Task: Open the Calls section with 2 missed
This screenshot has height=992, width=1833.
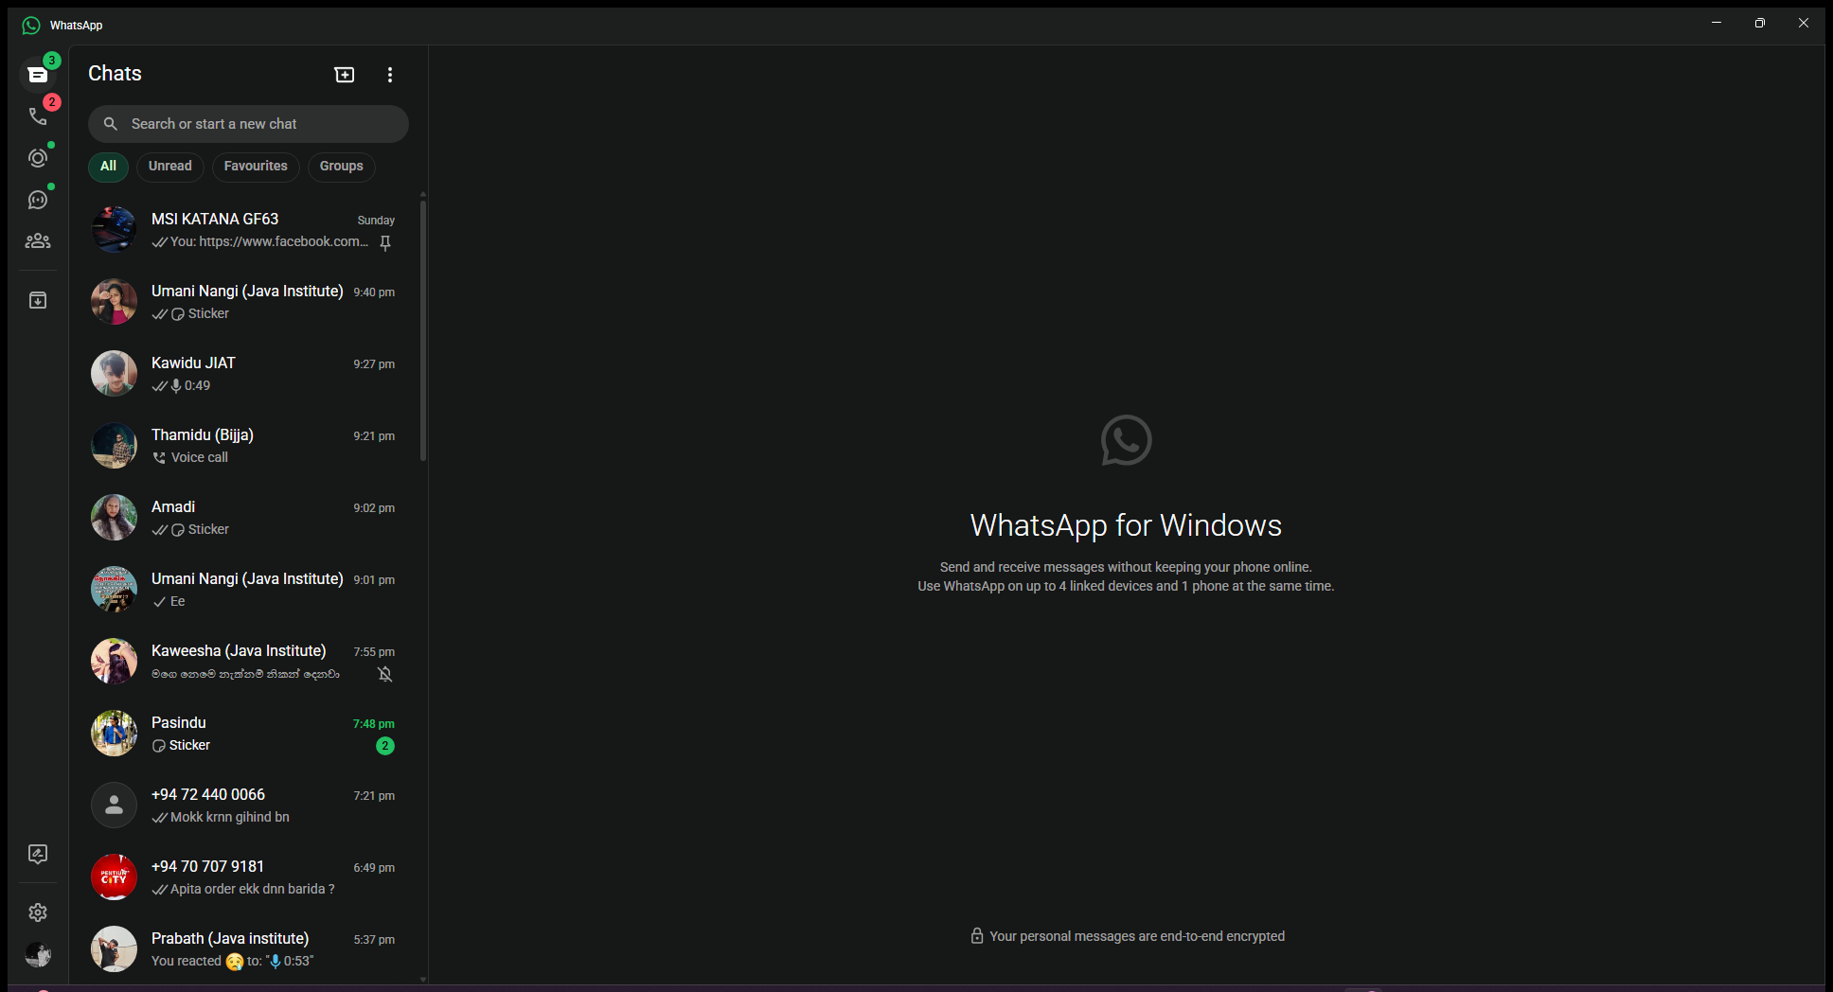Action: [x=38, y=115]
